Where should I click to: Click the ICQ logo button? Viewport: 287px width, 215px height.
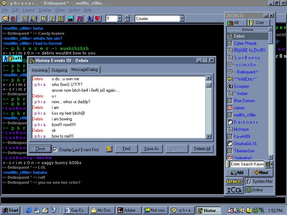234,190
